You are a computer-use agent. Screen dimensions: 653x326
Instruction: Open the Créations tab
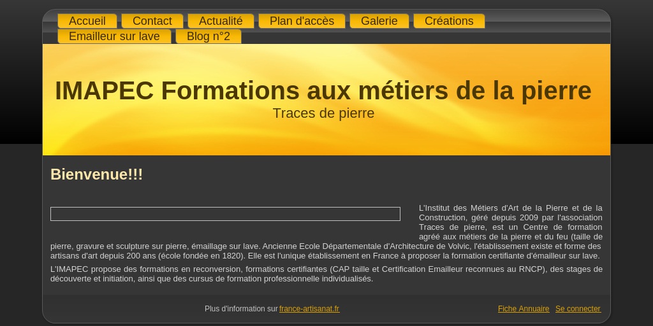(449, 21)
